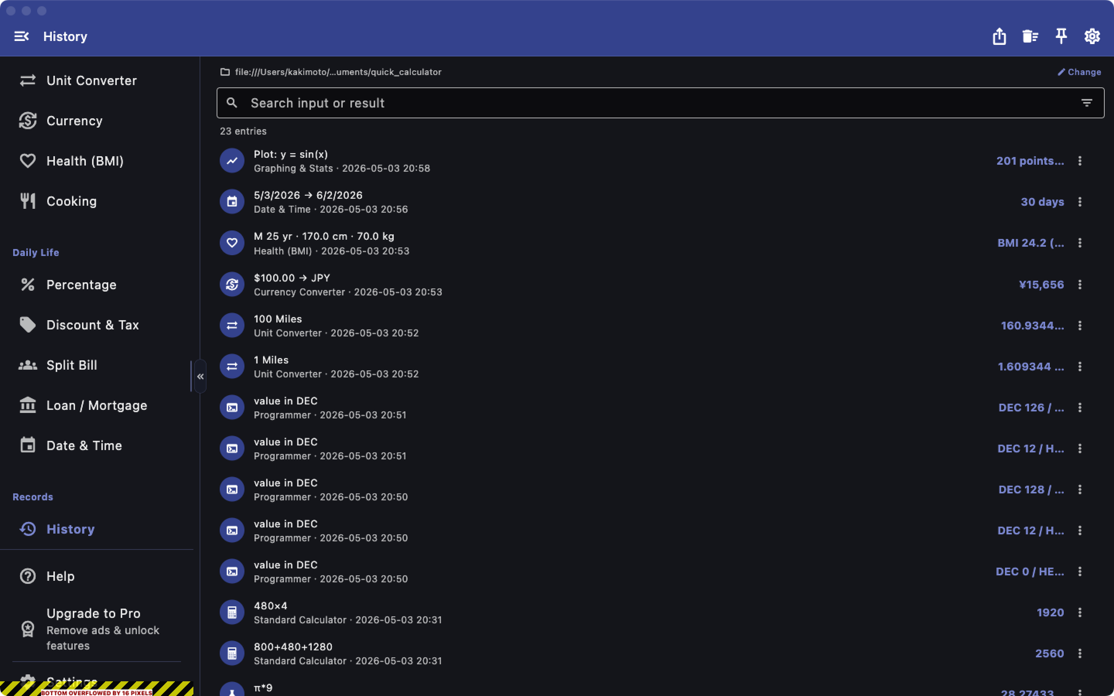Open the more menu for the DEC 126 entry
The width and height of the screenshot is (1114, 696).
coord(1080,408)
